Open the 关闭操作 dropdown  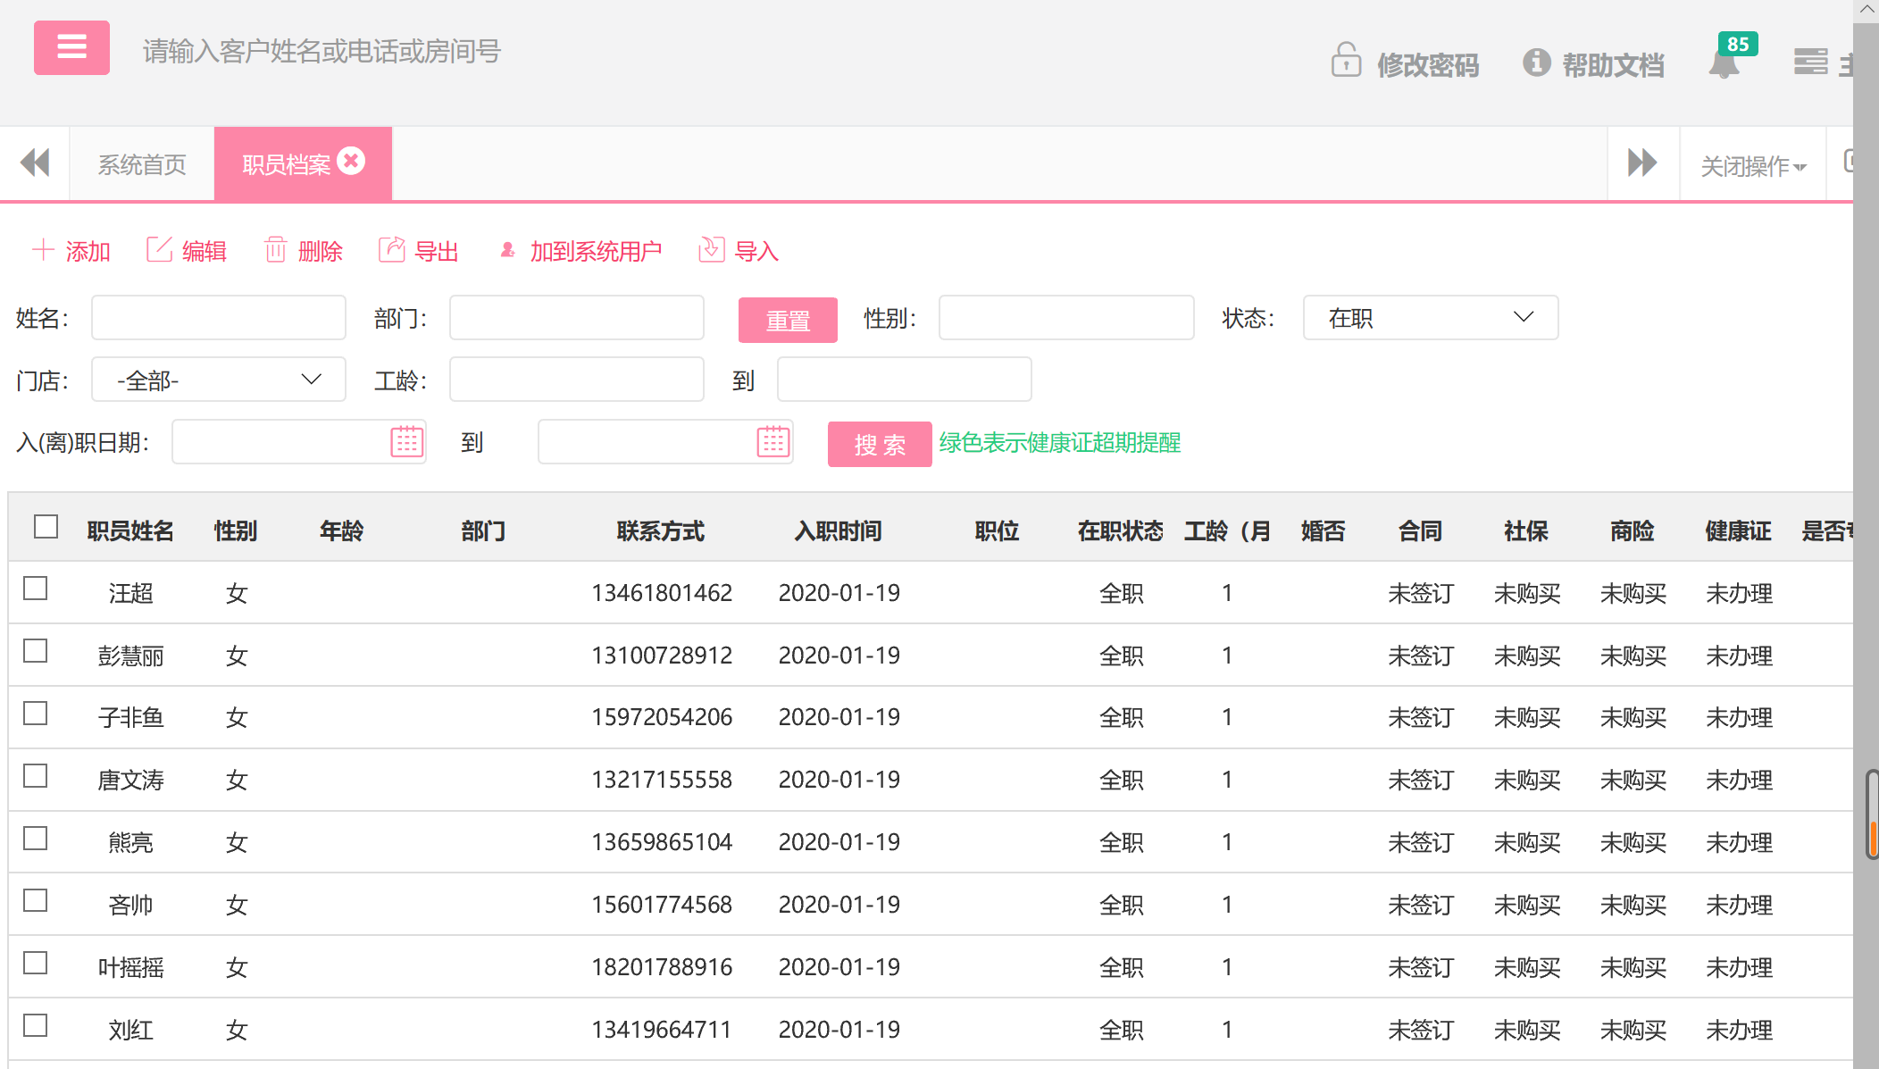coord(1751,164)
